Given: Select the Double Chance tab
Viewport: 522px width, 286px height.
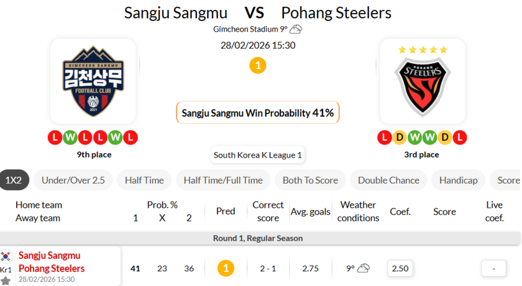Looking at the screenshot, I should 388,180.
